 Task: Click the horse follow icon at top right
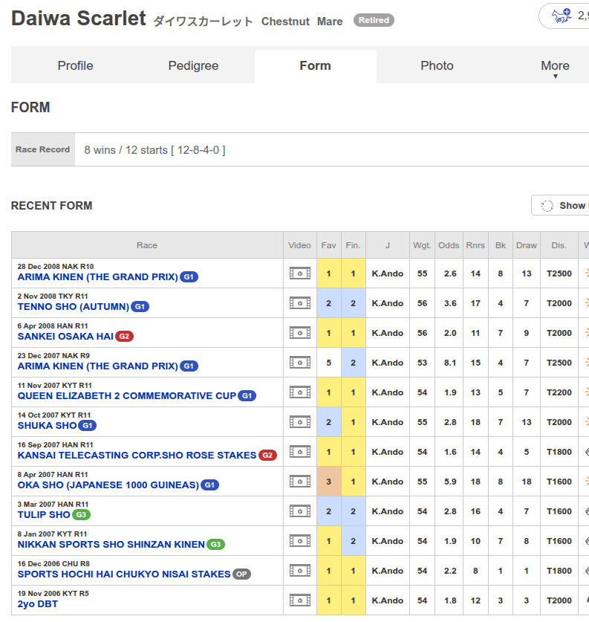pyautogui.click(x=562, y=16)
